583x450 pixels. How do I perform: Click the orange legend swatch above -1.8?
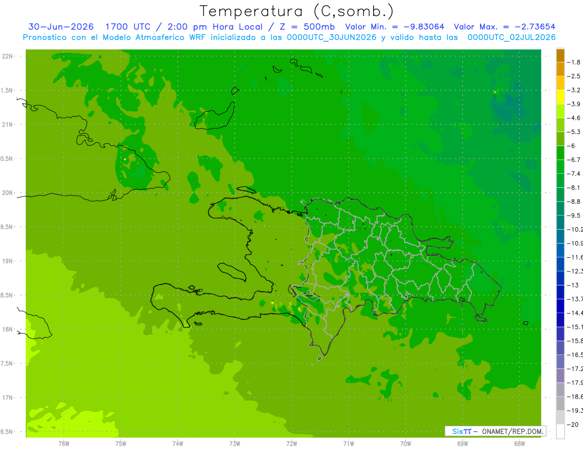tap(560, 55)
